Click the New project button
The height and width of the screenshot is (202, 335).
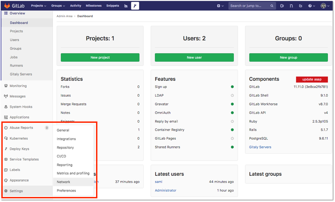[100, 57]
